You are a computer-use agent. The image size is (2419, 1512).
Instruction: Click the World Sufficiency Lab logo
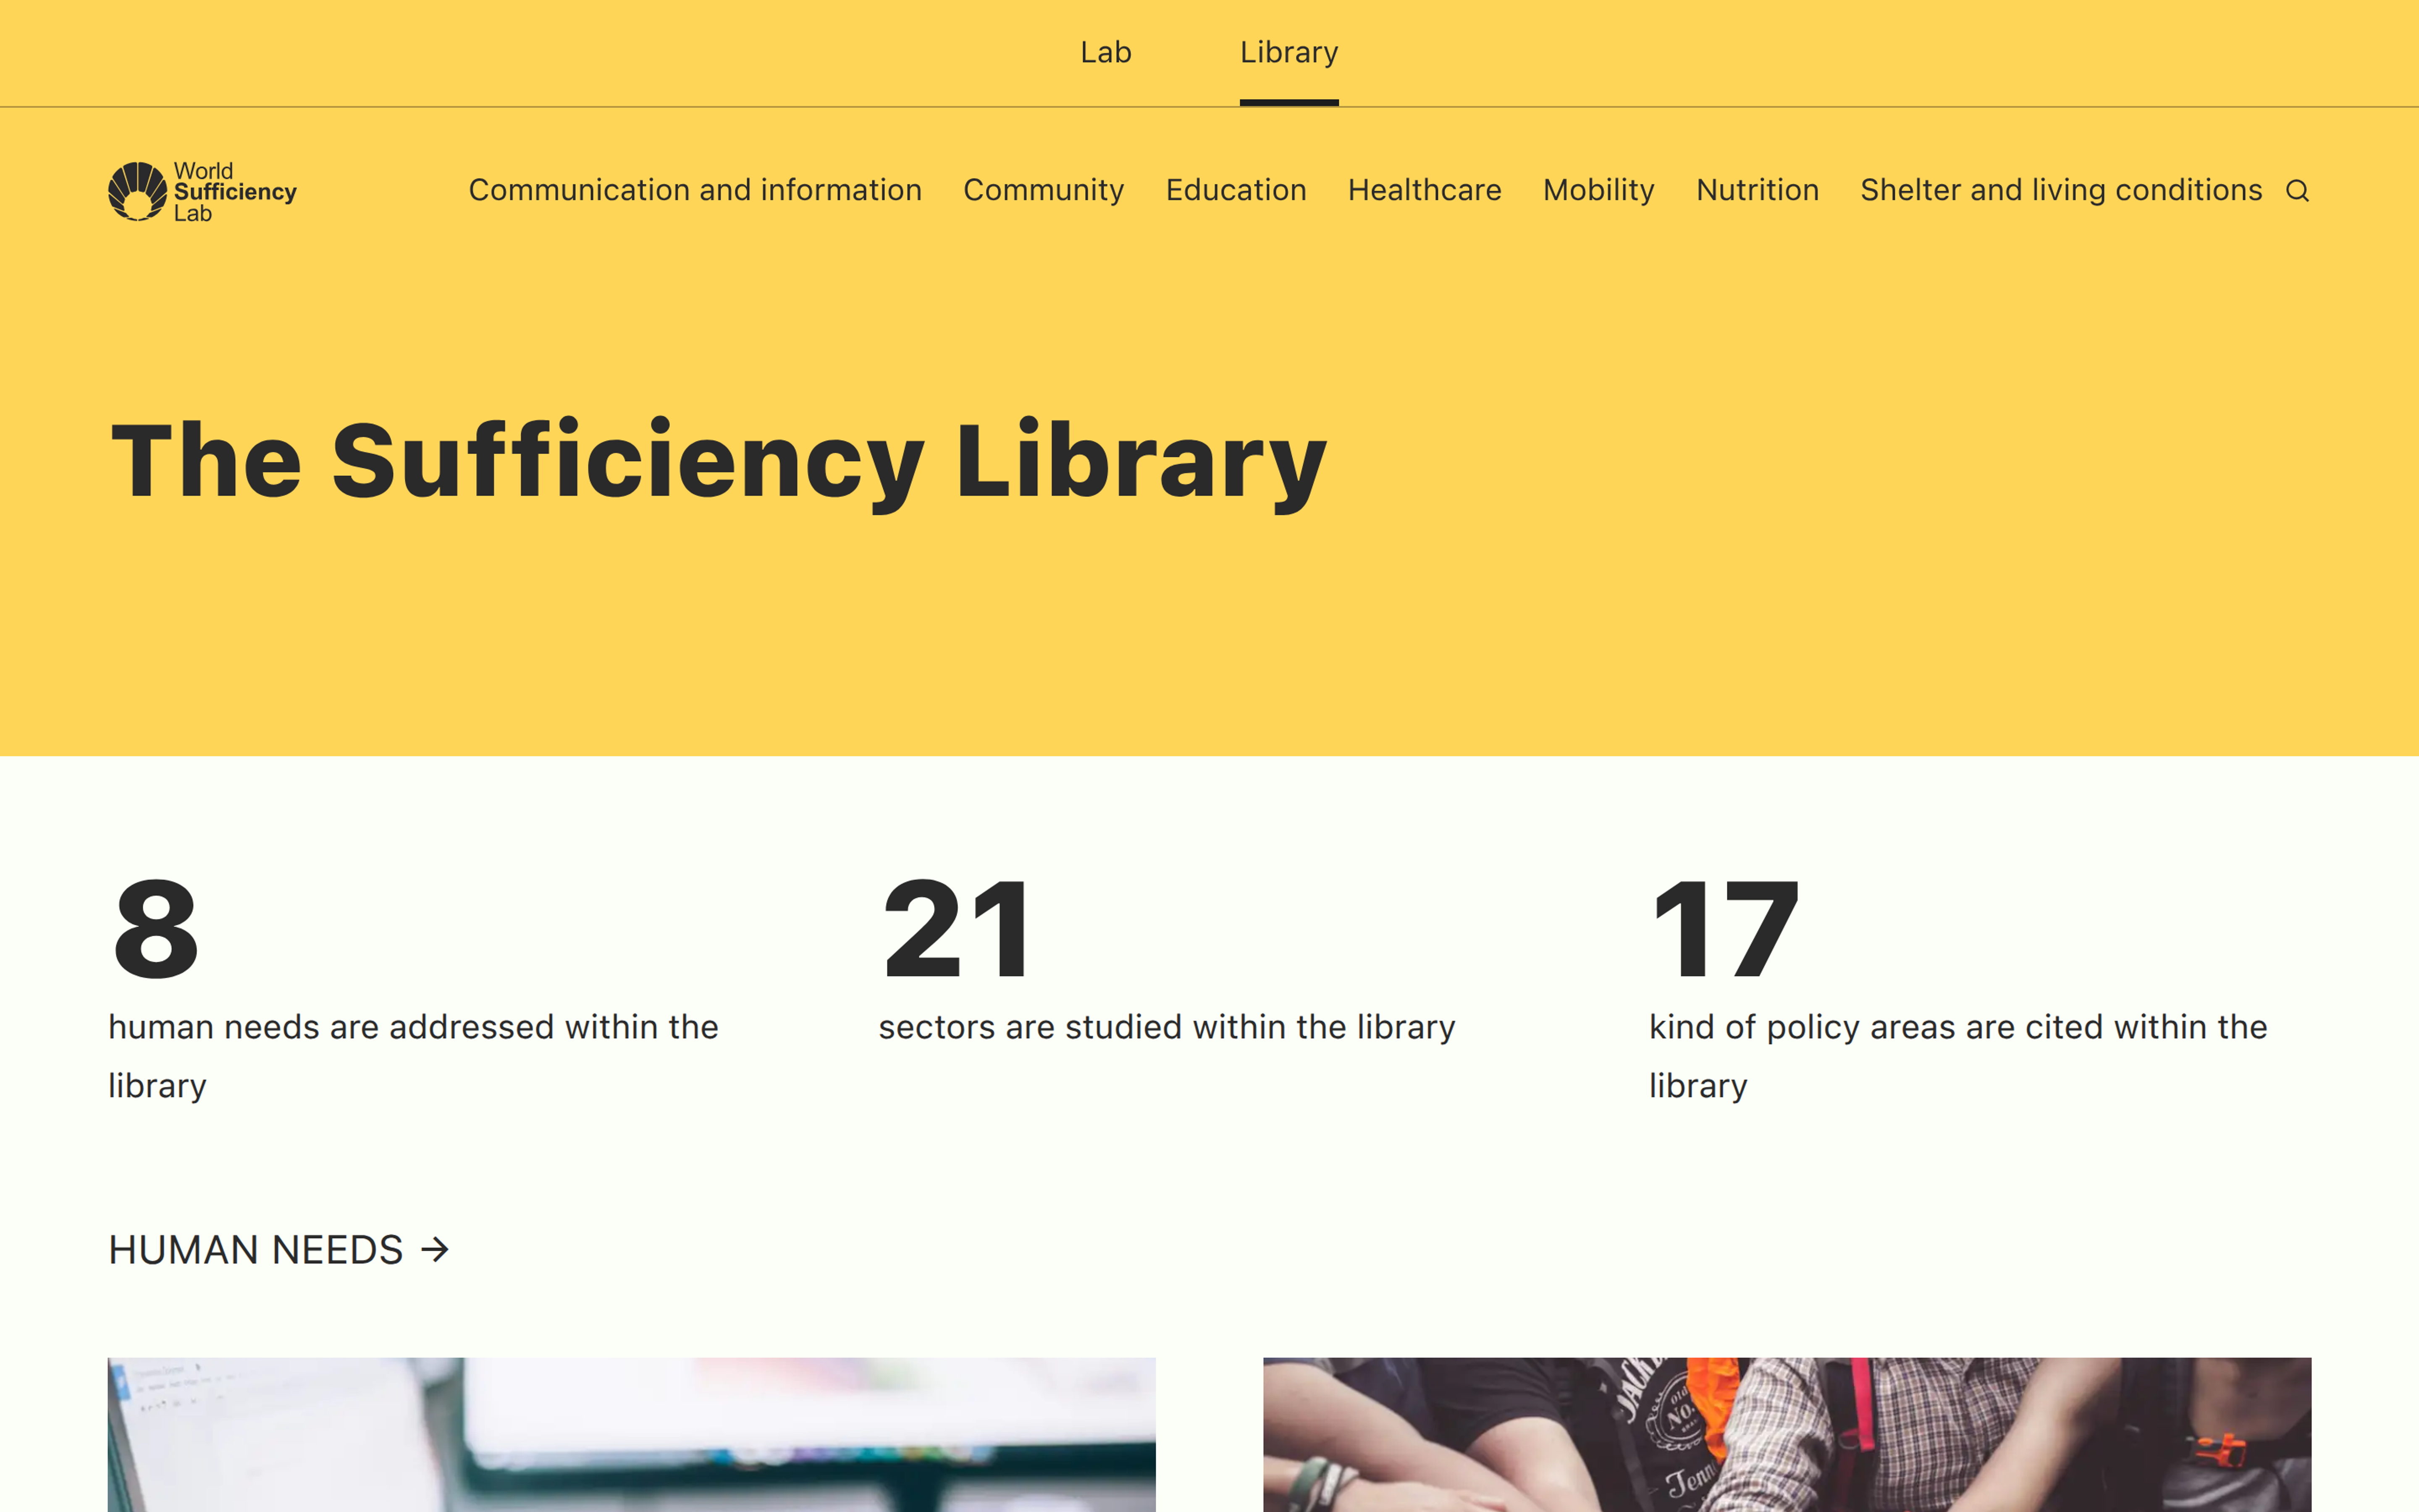point(203,191)
